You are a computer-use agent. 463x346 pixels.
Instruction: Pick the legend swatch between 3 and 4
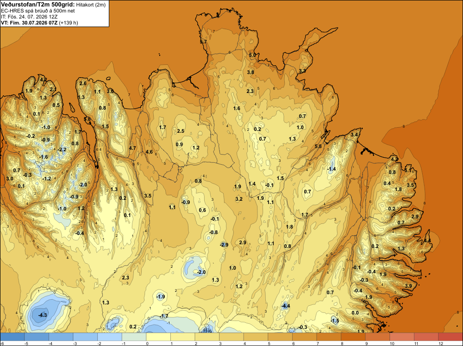[231, 337]
